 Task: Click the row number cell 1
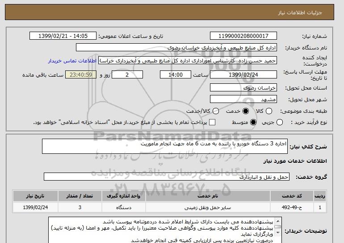(320, 207)
